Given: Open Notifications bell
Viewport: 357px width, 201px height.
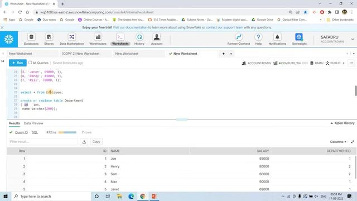Looking at the screenshot, I should click(277, 39).
